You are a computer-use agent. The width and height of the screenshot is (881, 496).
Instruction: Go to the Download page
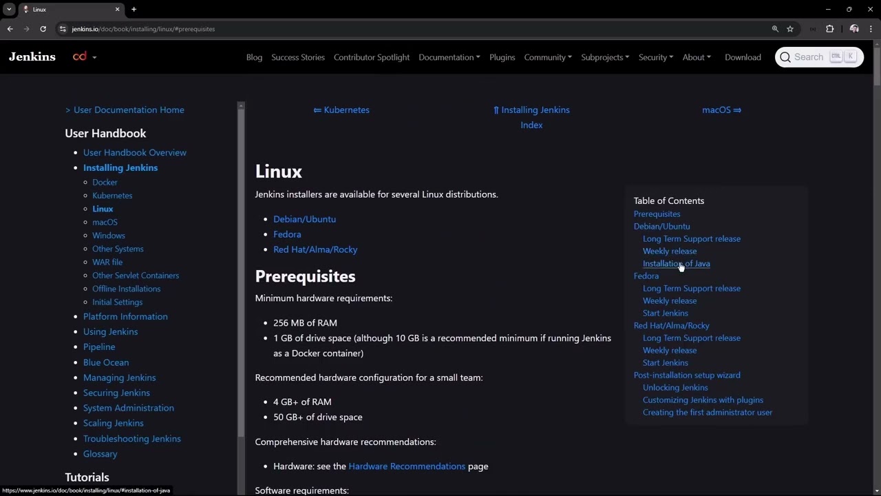[x=743, y=57]
